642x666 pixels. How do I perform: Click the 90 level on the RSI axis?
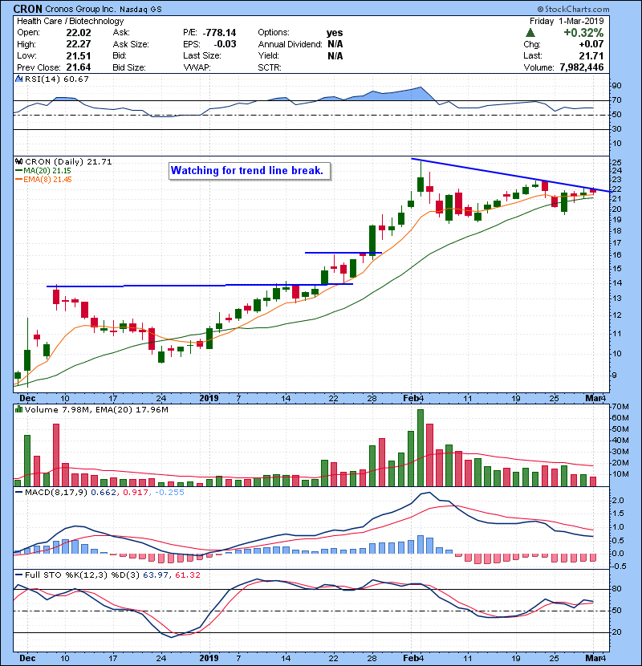(x=616, y=85)
